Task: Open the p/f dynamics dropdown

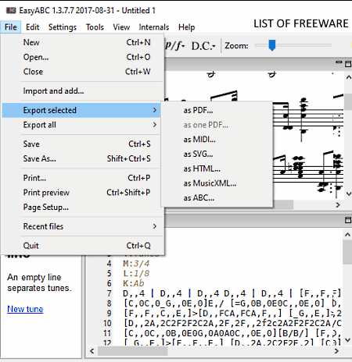Action: 175,46
